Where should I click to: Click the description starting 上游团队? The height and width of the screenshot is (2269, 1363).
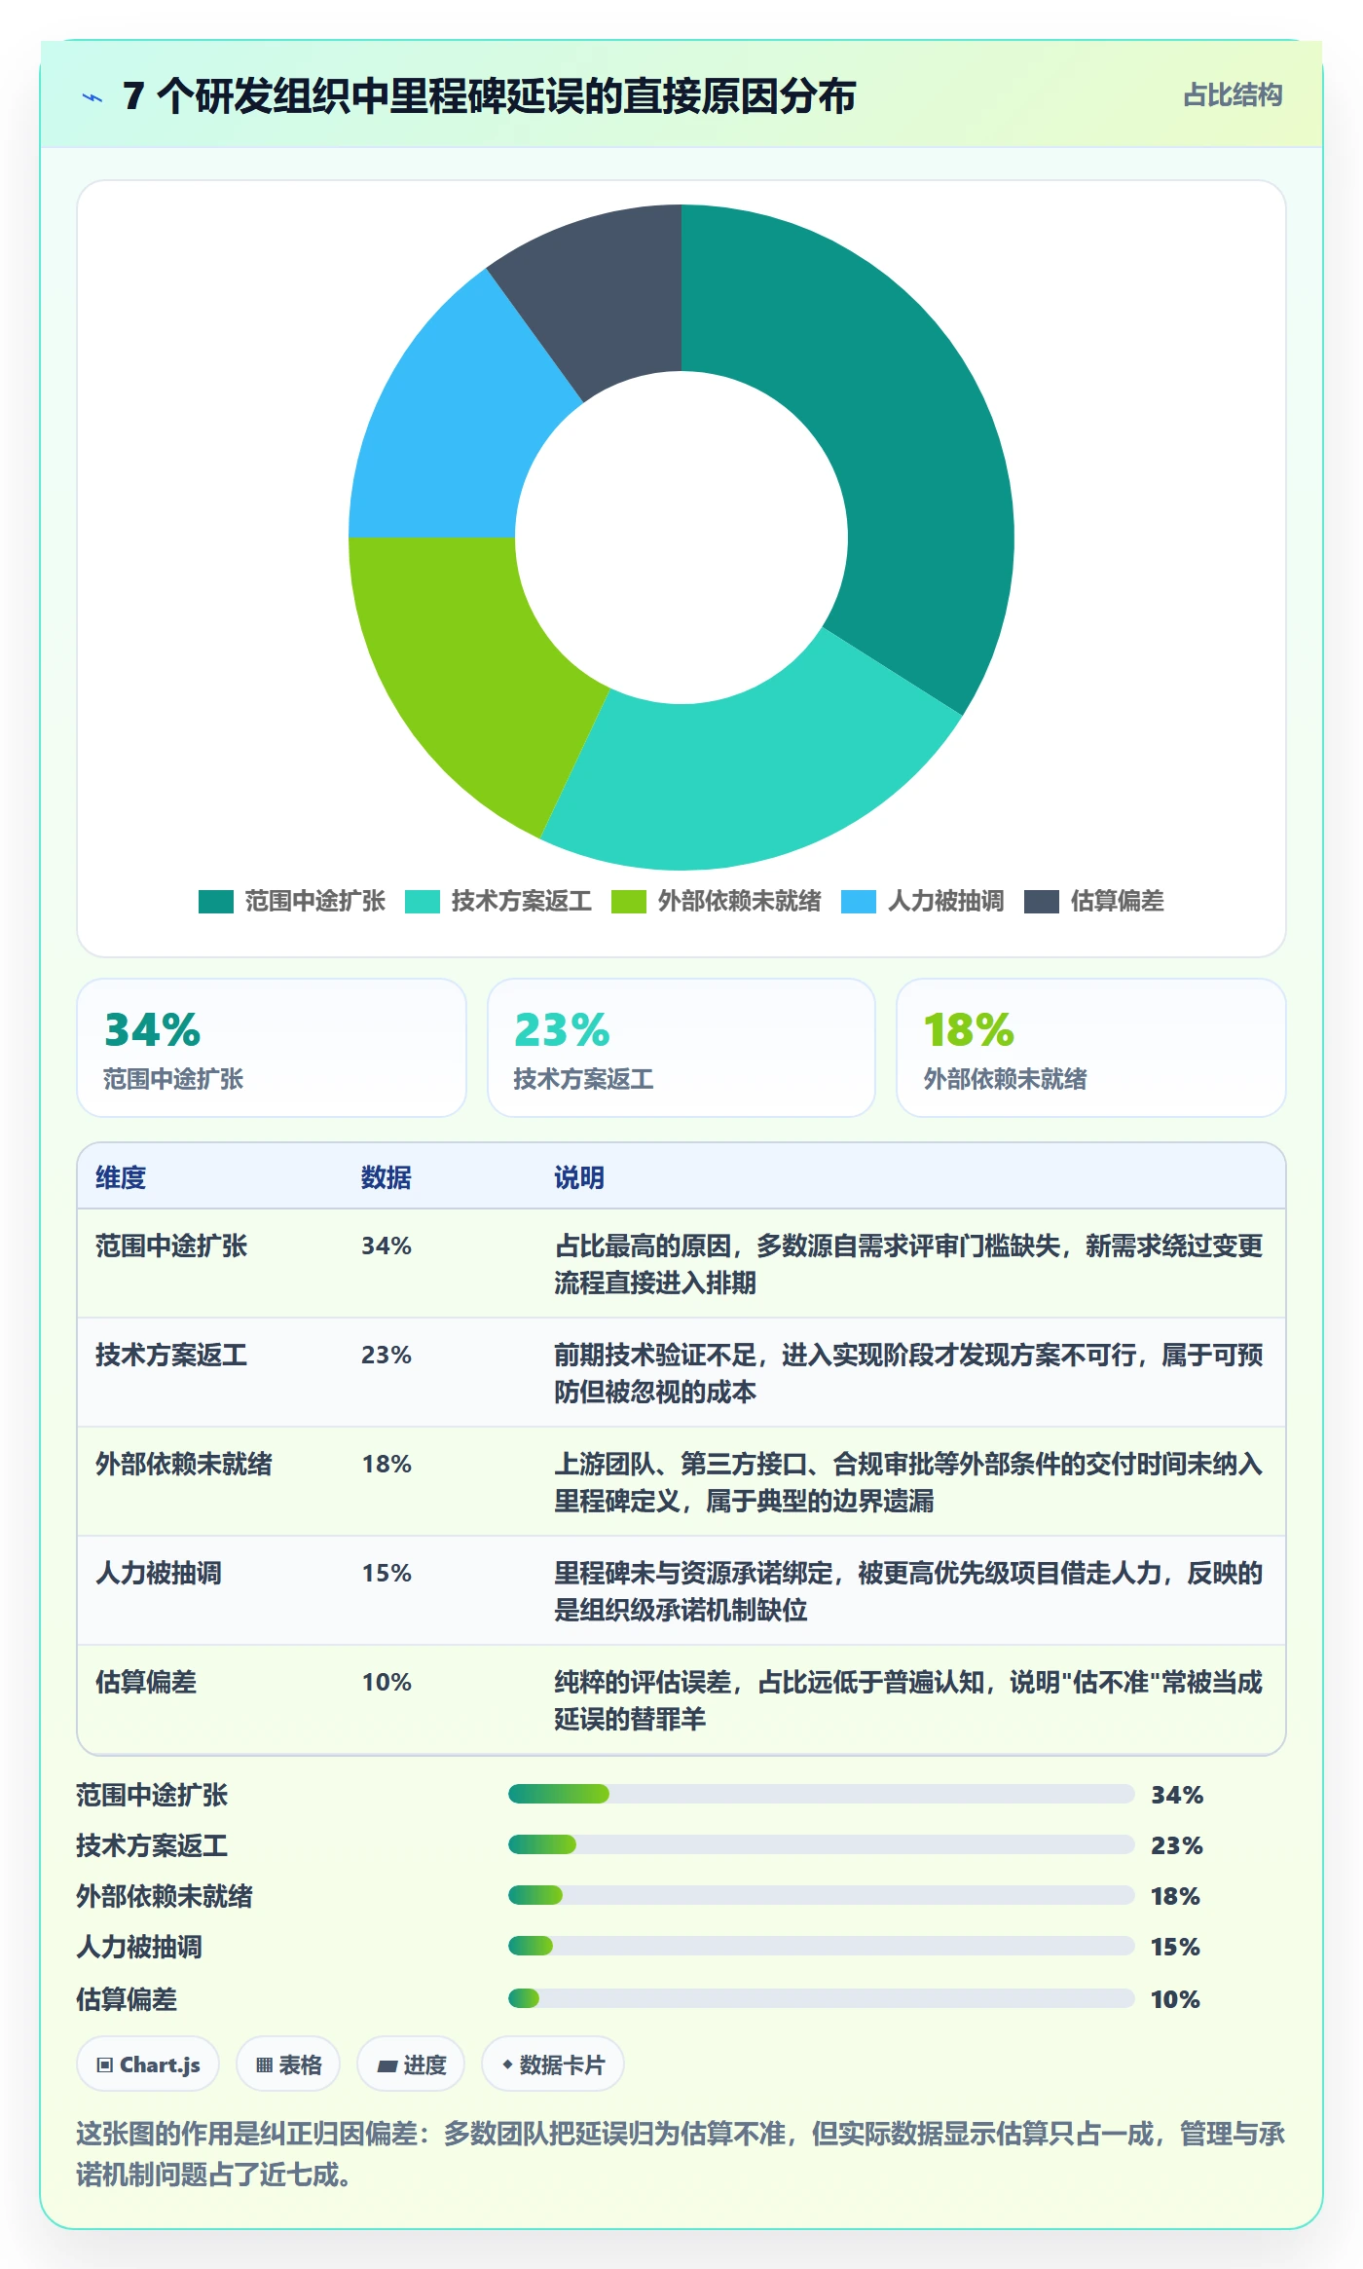[908, 1482]
